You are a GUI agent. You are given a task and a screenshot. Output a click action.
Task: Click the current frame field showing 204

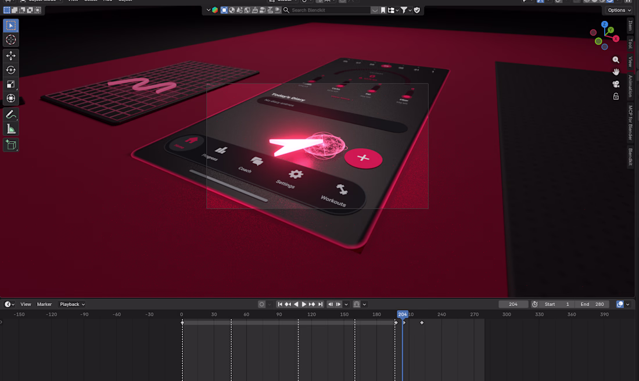(x=513, y=304)
